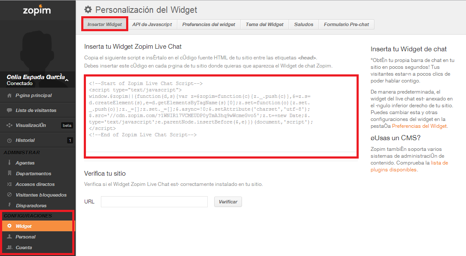
Task: Click the gear icon beside Widget
Action: [9, 226]
